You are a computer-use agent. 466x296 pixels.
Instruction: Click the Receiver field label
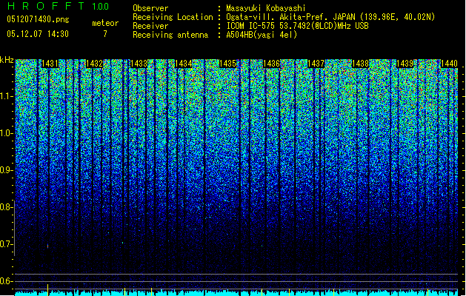[150, 26]
